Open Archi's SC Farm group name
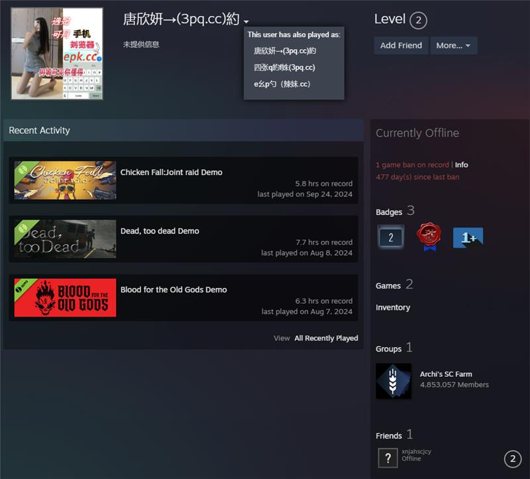 (446, 374)
